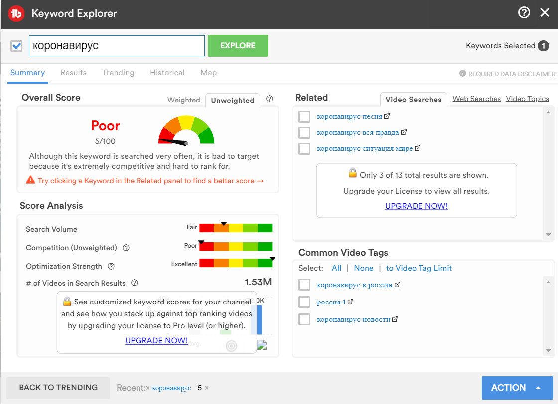Open the help question mark icon

pyautogui.click(x=524, y=13)
